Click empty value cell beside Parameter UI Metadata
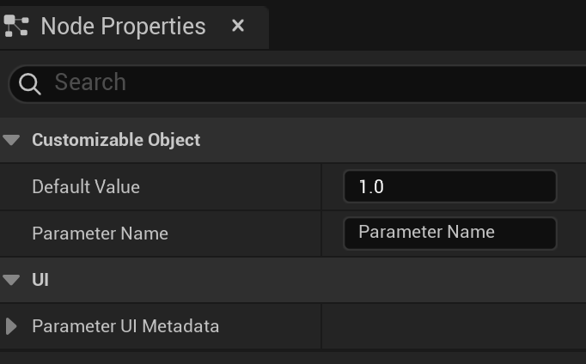The width and height of the screenshot is (586, 364). (454, 326)
